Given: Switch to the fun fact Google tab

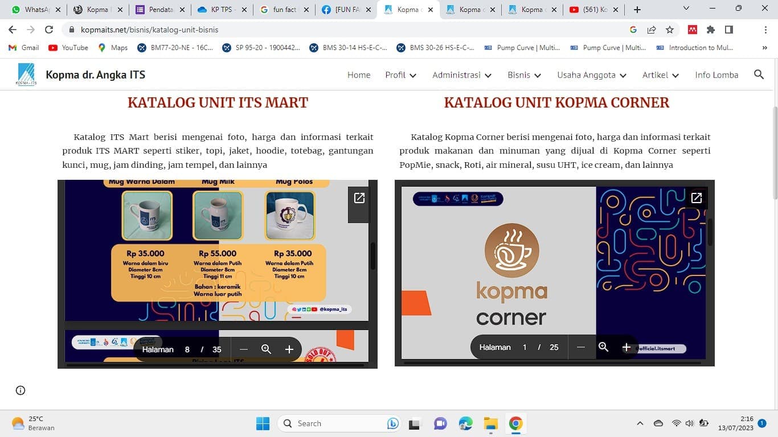Looking at the screenshot, I should pyautogui.click(x=284, y=10).
